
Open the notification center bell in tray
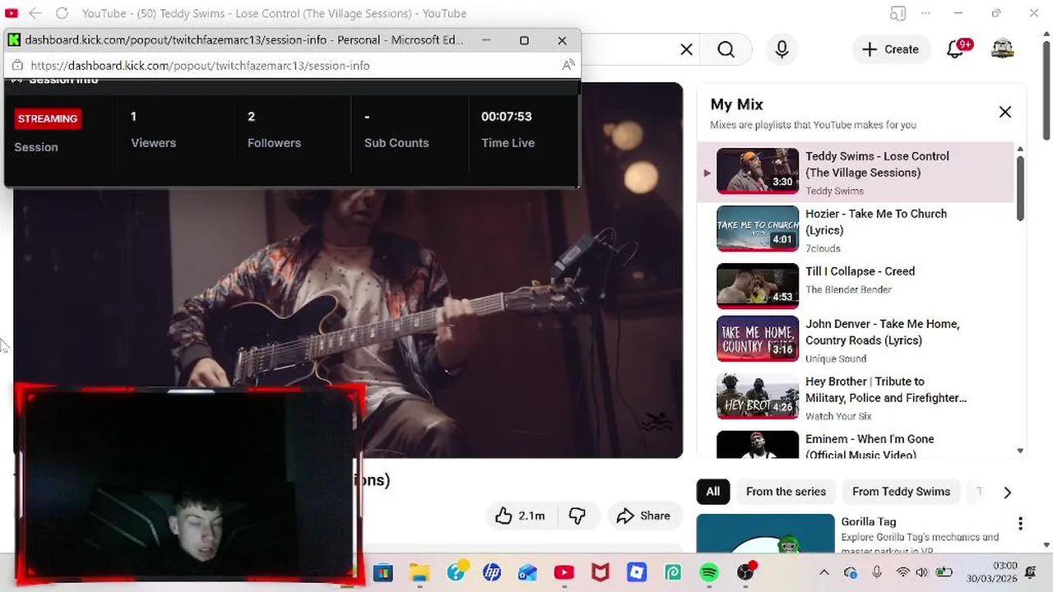(x=1032, y=572)
